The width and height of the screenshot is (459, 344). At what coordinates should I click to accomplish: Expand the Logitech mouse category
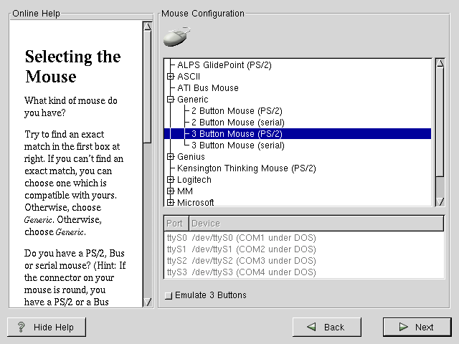[x=171, y=180]
